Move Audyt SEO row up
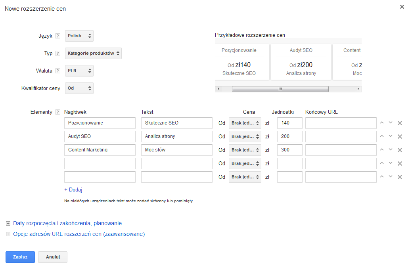 pyautogui.click(x=382, y=136)
